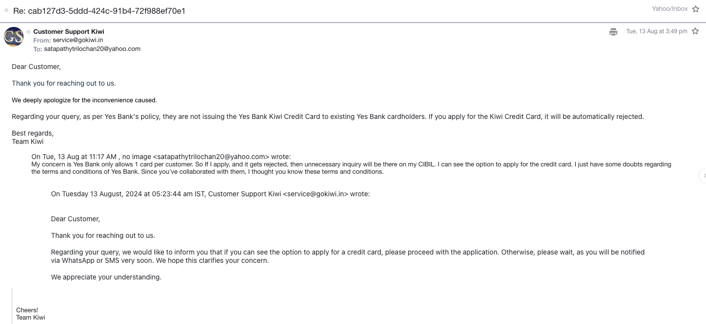Open the Customer Support Kiwi sender avatar

(x=14, y=37)
